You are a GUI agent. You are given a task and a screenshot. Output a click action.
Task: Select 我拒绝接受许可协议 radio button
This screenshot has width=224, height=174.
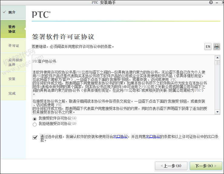click(35, 124)
